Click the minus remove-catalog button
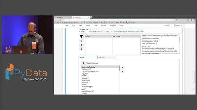 82,49
